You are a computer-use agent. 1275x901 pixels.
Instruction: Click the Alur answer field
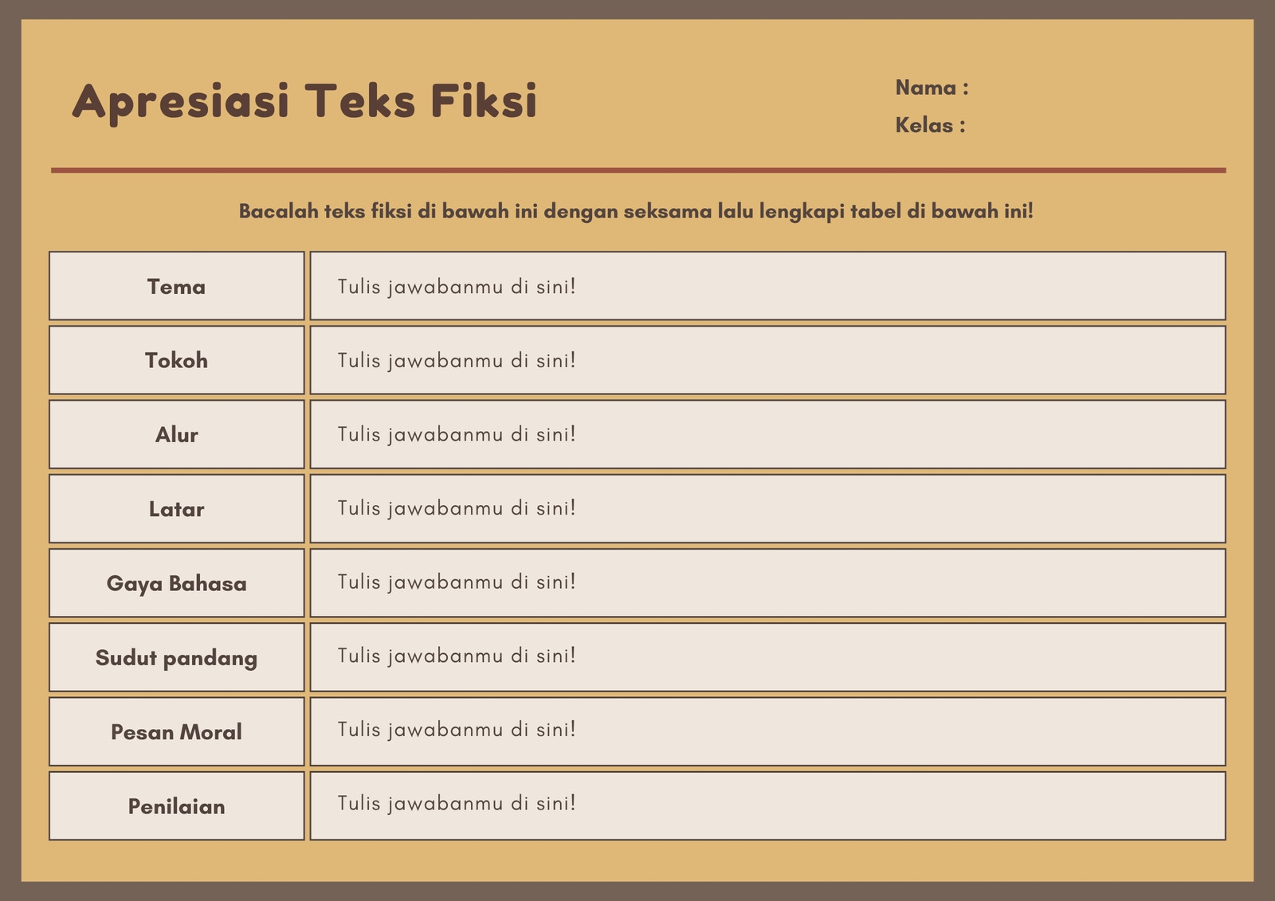click(x=767, y=434)
